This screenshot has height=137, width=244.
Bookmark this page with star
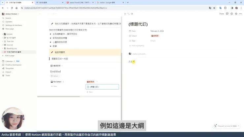pyautogui.click(x=214, y=8)
